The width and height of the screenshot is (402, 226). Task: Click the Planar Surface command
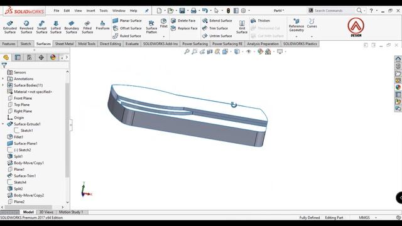pyautogui.click(x=127, y=21)
